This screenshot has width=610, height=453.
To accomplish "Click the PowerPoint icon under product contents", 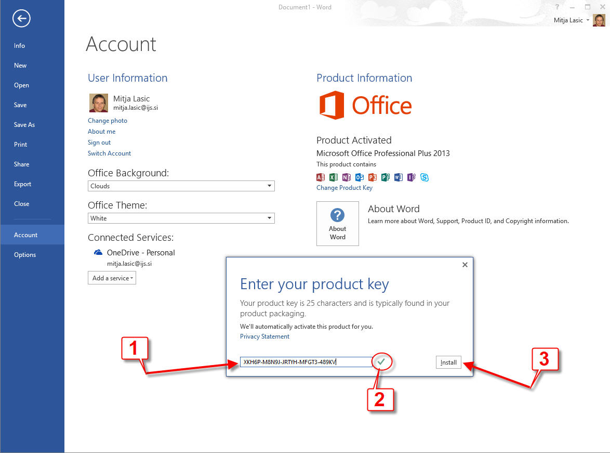I will [x=373, y=177].
